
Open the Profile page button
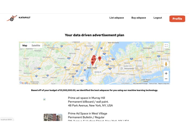[x=177, y=19]
